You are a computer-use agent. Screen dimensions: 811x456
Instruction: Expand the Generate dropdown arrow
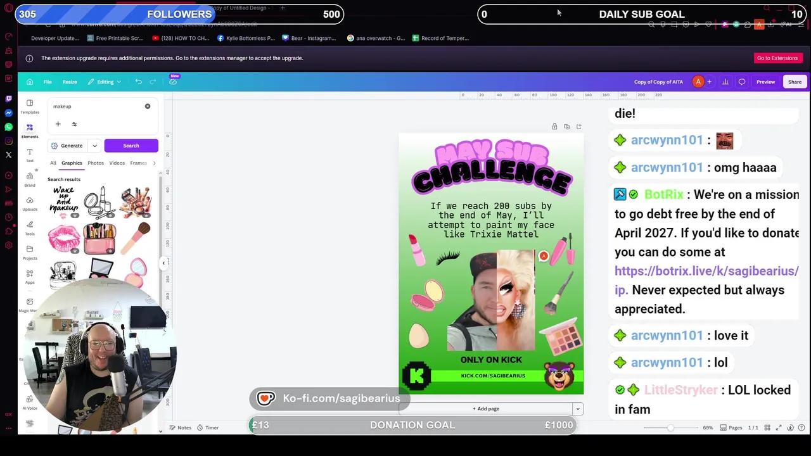pyautogui.click(x=94, y=146)
